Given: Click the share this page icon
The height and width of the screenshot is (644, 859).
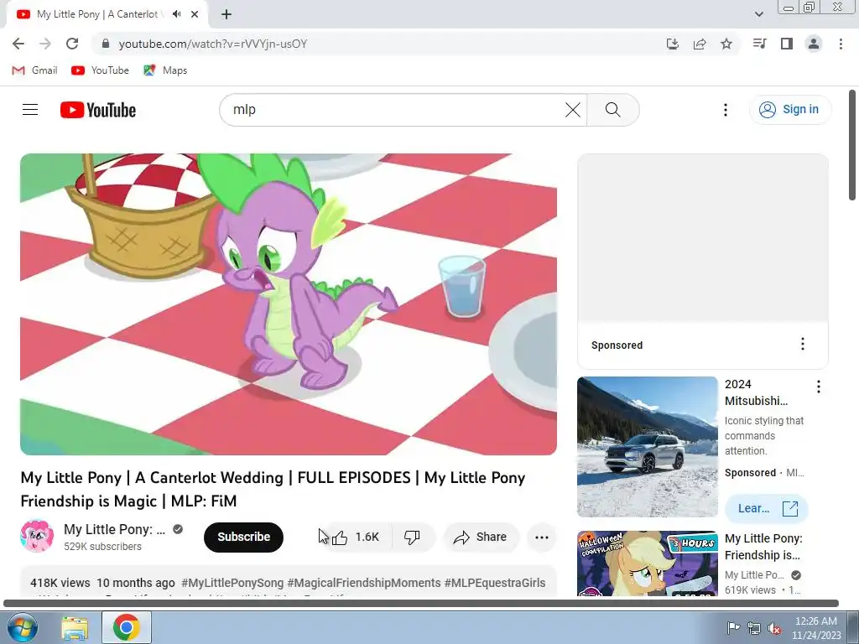Looking at the screenshot, I should coord(700,44).
